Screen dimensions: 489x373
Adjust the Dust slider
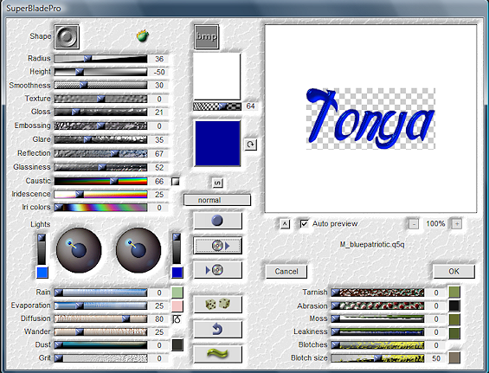click(100, 345)
